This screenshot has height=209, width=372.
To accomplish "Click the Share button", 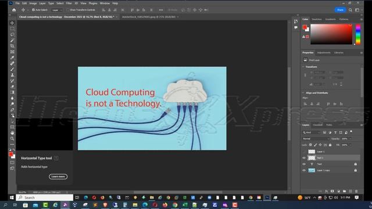I will (x=340, y=10).
